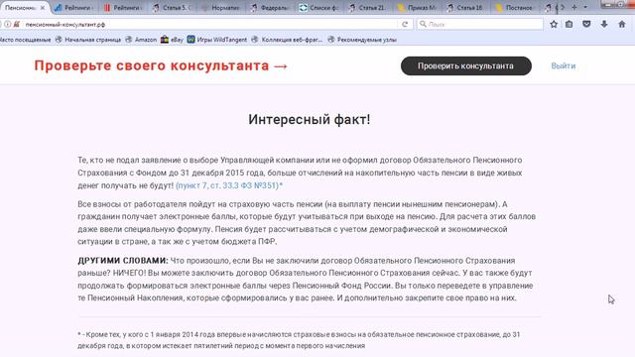Screen dimensions: 635x357
Task: Close the active Пенсионный tab
Action: click(x=43, y=8)
